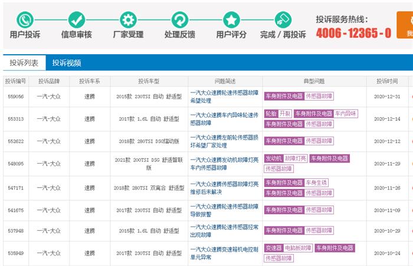Click complaint number 548095

coord(16,164)
